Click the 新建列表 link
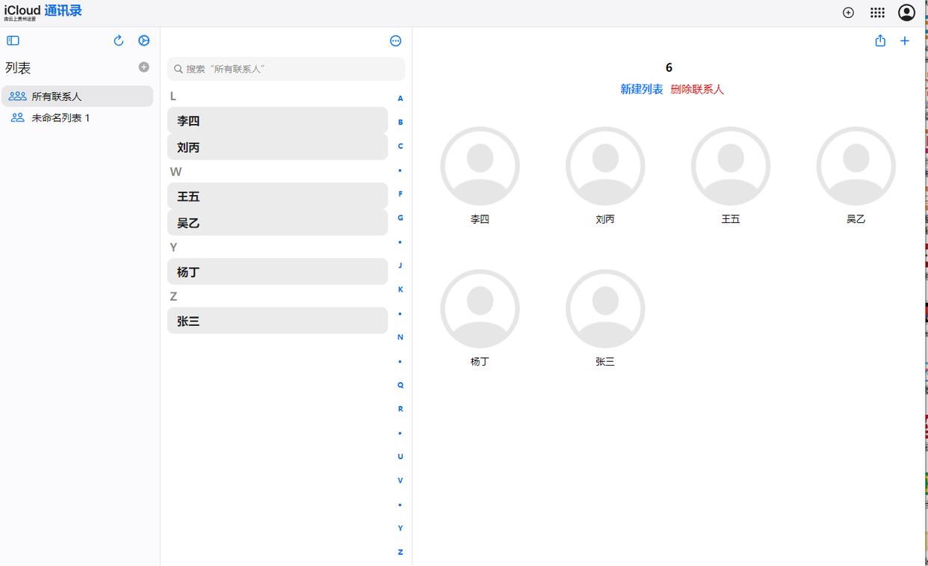The width and height of the screenshot is (928, 566). tap(641, 89)
